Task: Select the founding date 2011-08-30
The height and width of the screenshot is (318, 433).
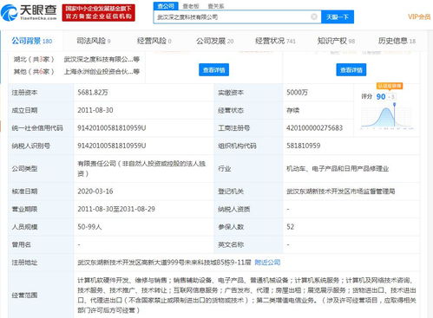Action: 95,110
